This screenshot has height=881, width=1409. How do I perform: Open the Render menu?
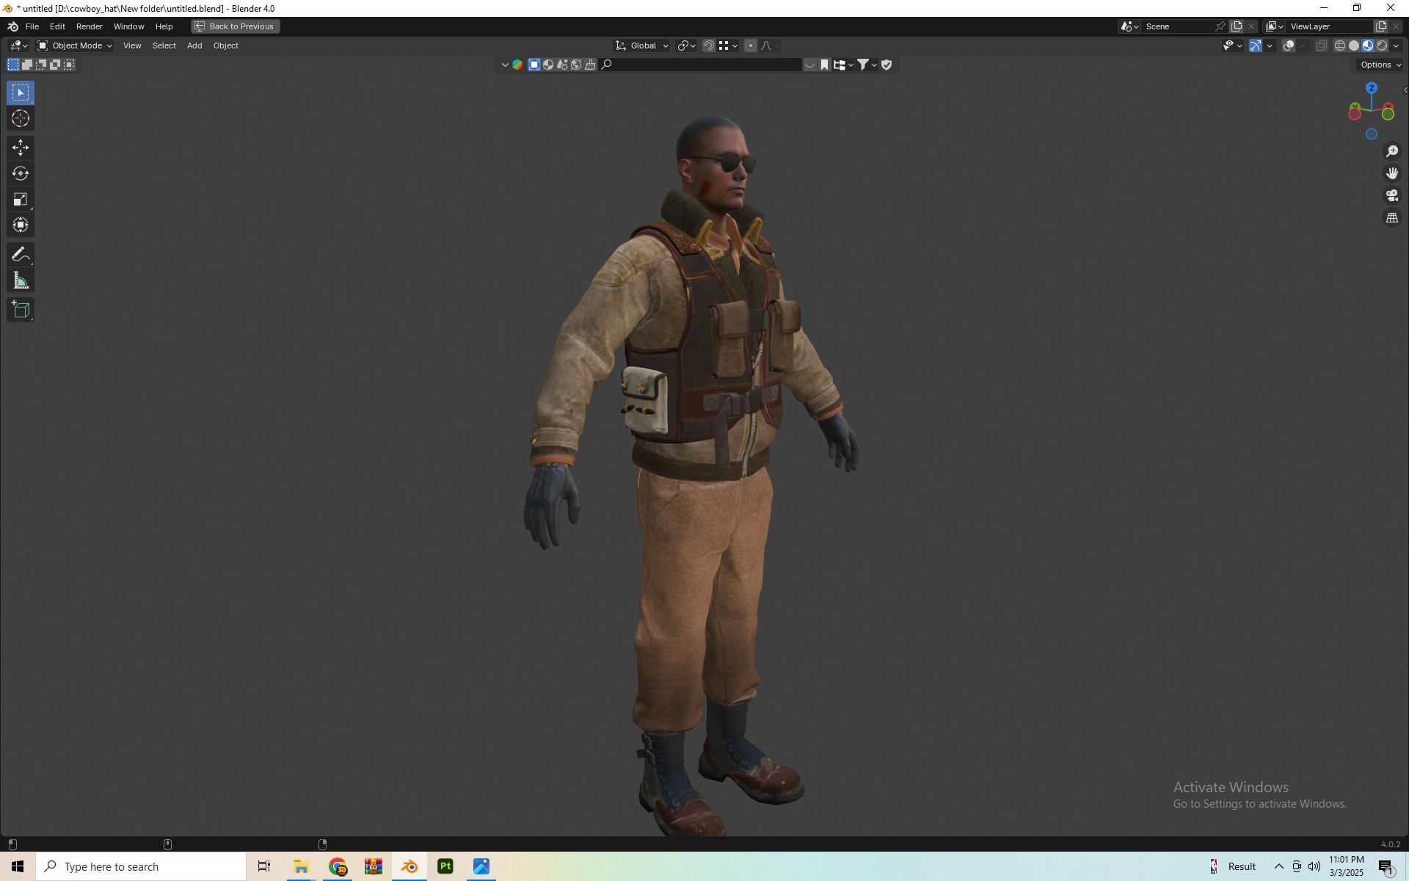click(90, 26)
